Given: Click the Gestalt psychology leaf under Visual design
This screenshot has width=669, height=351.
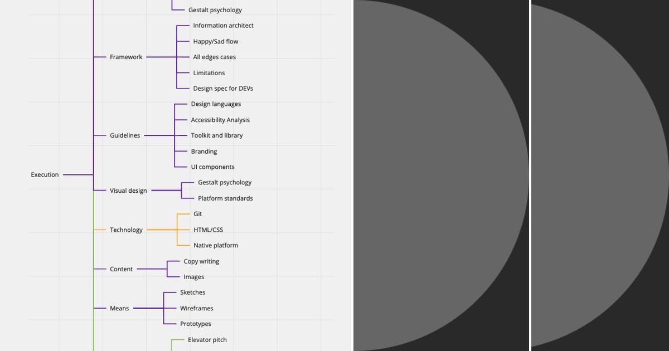Looking at the screenshot, I should [x=224, y=182].
